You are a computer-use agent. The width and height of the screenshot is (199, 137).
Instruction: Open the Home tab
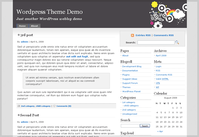(x=22, y=26)
